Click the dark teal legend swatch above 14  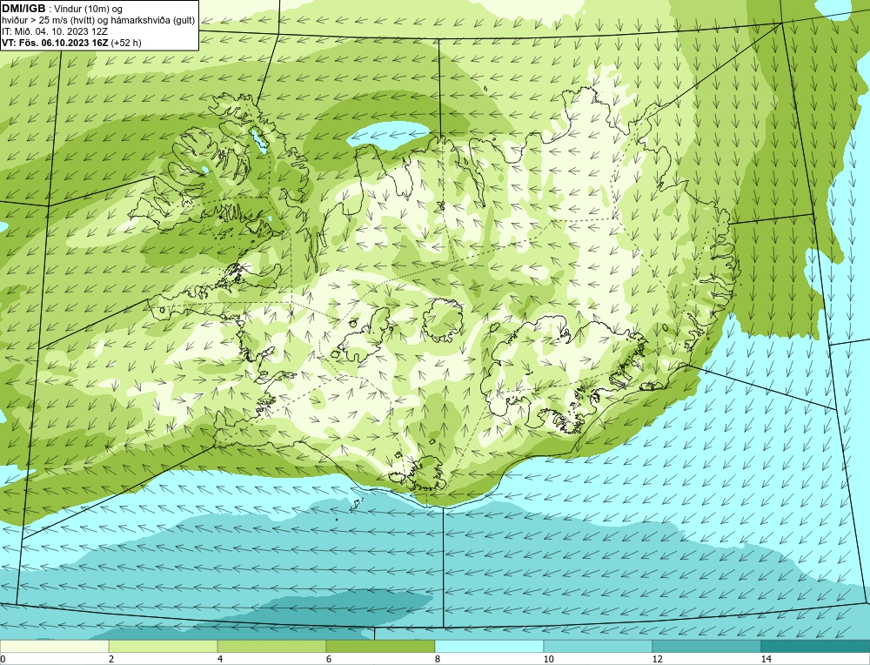(x=814, y=646)
